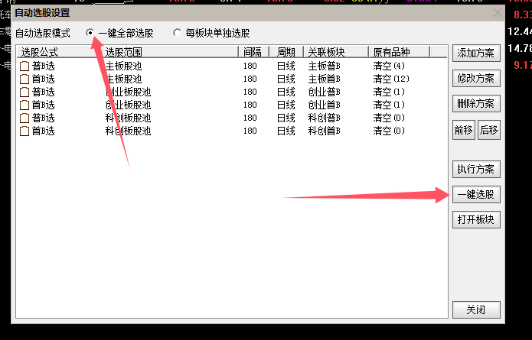Move selected scheme with 前移 button
The image size is (532, 340).
click(x=463, y=130)
